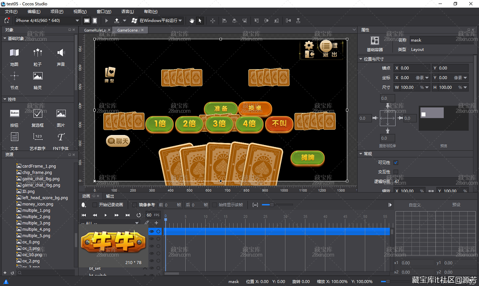479x286 pixels.
Task: Open the 文件(F) menu
Action: [11, 12]
